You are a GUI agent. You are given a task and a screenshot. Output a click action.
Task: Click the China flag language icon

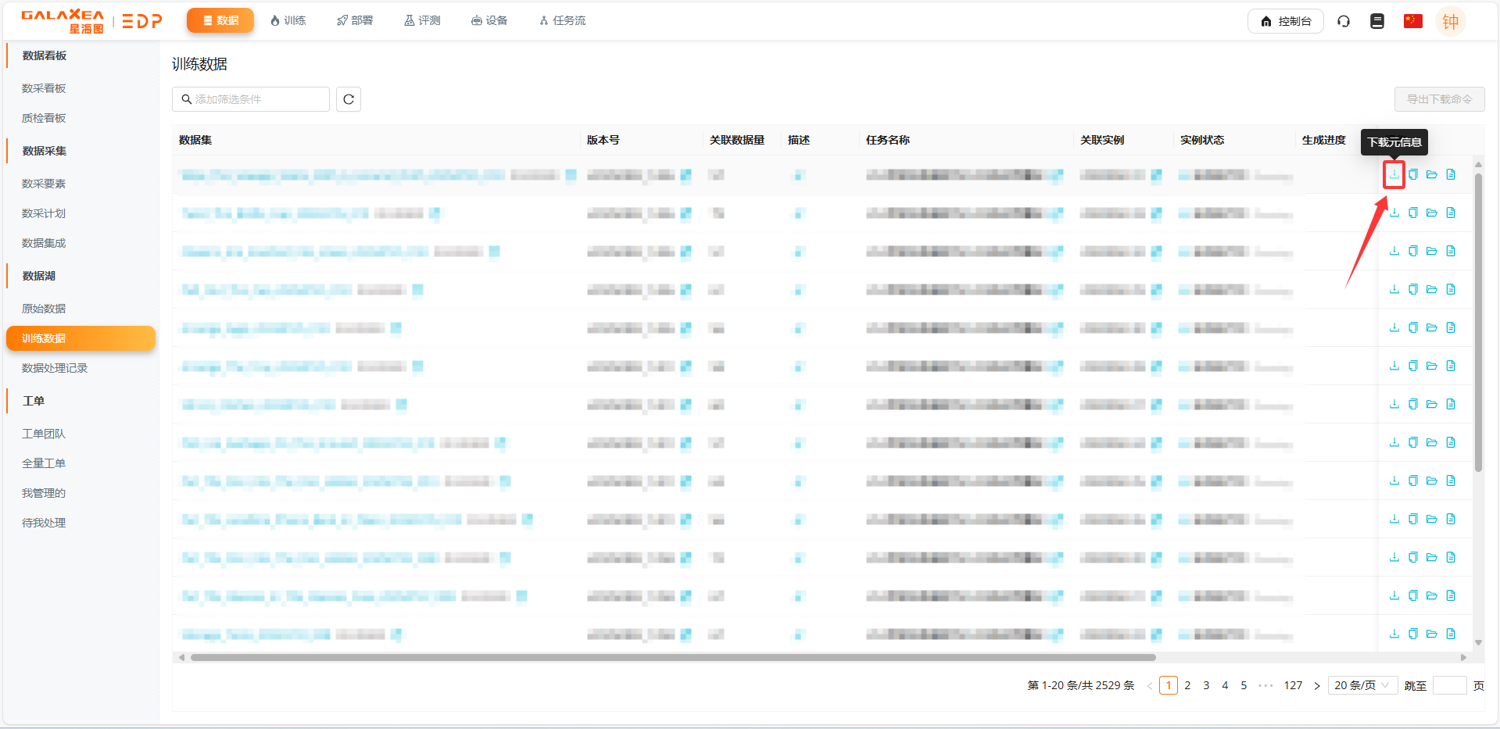point(1412,21)
